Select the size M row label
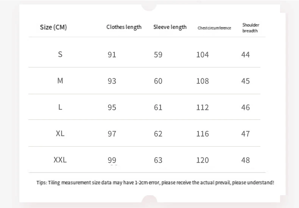The image size is (299, 208). [60, 81]
